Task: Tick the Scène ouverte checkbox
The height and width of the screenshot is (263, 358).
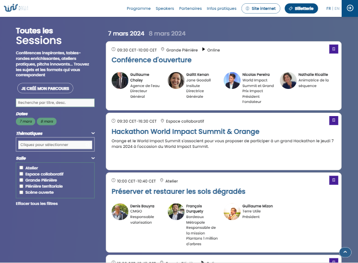Action: (x=21, y=192)
